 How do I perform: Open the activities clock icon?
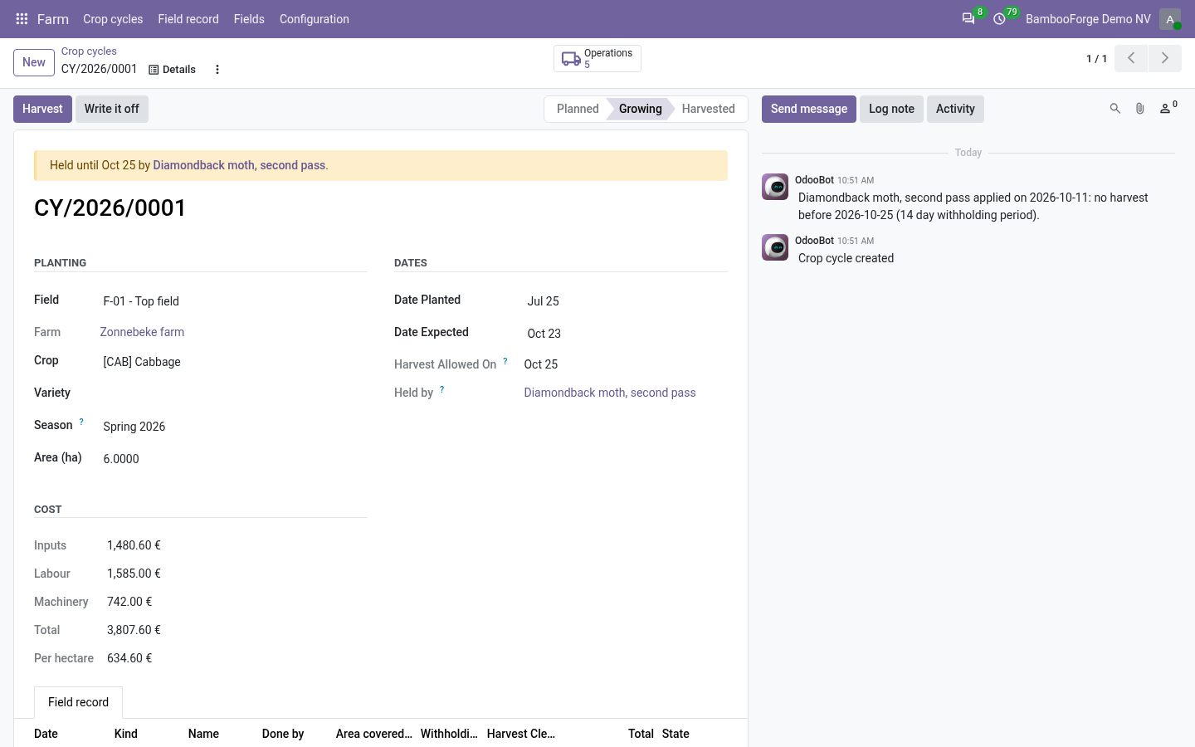[x=999, y=18]
